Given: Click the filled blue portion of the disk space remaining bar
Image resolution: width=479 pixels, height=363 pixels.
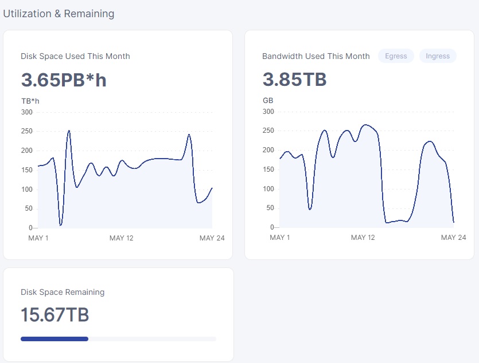Looking at the screenshot, I should pyautogui.click(x=54, y=339).
